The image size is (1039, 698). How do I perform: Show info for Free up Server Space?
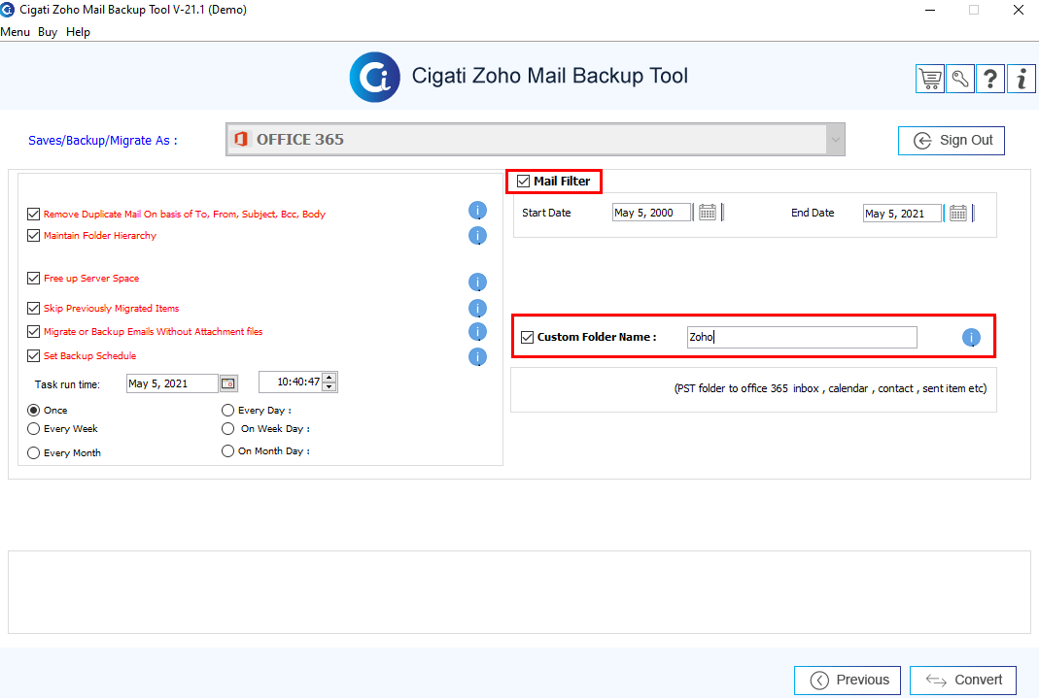(478, 283)
